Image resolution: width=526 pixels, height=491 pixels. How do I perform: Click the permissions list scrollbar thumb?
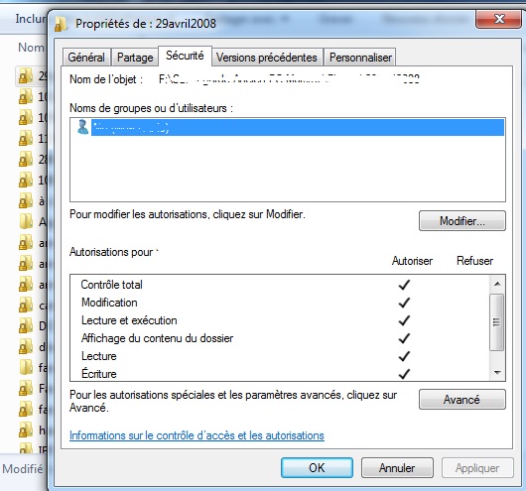pyautogui.click(x=497, y=322)
